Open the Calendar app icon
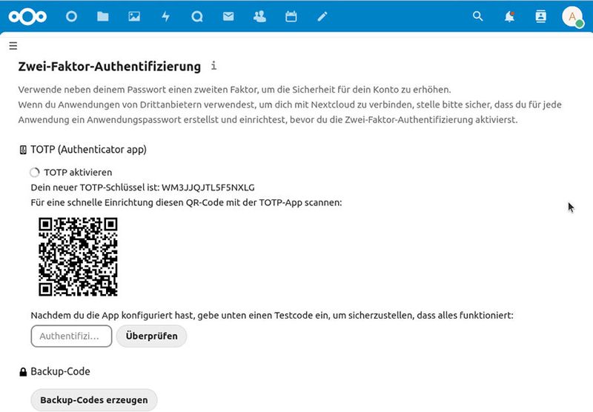Image resolution: width=593 pixels, height=412 pixels. tap(291, 16)
